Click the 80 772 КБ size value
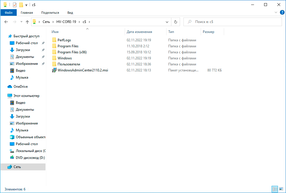 (x=215, y=70)
